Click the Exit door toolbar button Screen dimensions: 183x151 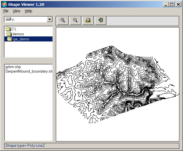point(101,21)
